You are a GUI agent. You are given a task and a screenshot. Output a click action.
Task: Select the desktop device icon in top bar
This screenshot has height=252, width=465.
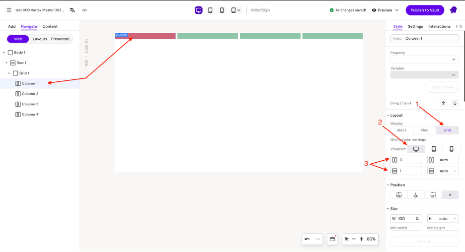point(199,10)
